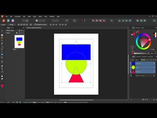Switch to the Text Styles tab
The height and width of the screenshot is (118, 157).
tap(150, 57)
